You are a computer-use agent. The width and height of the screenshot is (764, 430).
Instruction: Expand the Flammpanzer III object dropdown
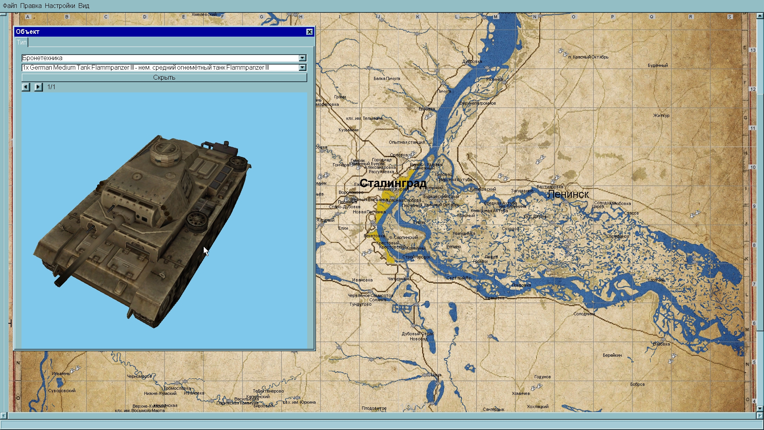pos(302,68)
